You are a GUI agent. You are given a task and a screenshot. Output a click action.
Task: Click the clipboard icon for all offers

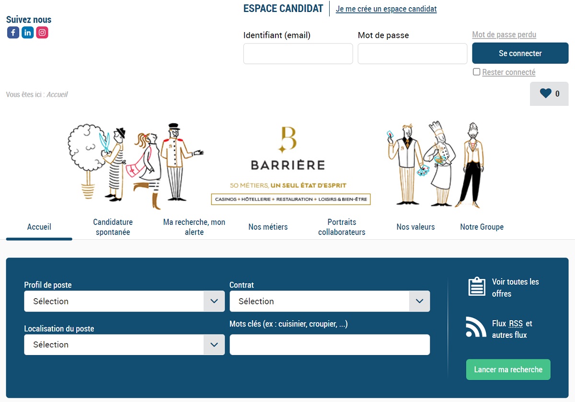coord(477,287)
